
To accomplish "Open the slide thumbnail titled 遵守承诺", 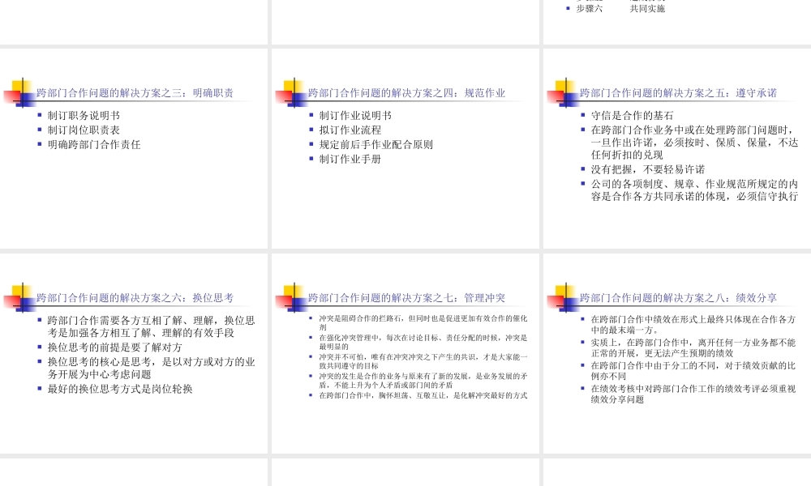I will click(x=677, y=148).
